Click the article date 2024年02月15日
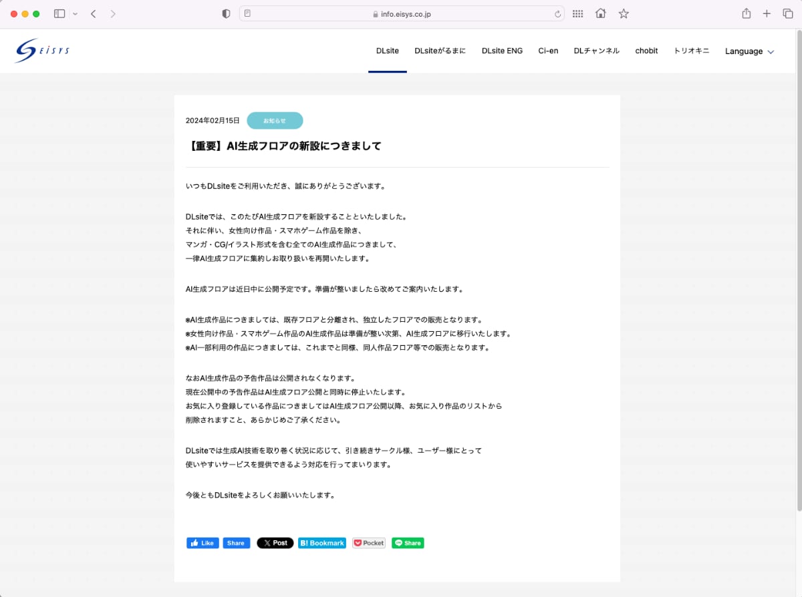Image resolution: width=802 pixels, height=597 pixels. 213,121
